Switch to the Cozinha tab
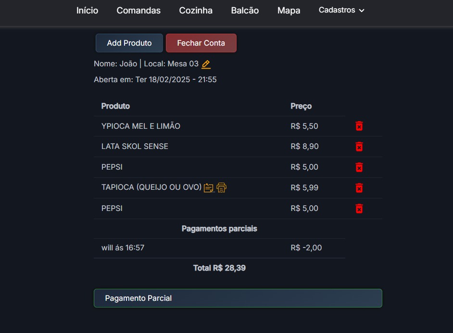 point(196,10)
